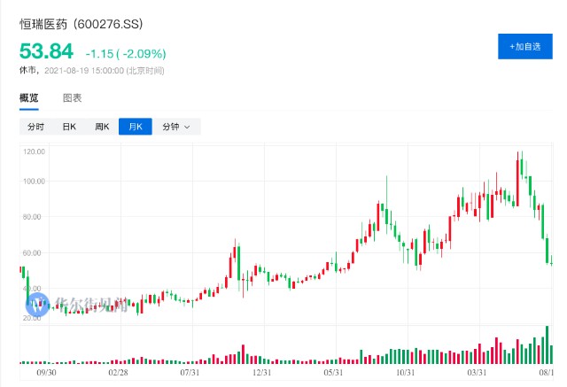Click the chevron arrow beside 分钟
This screenshot has width=567, height=387.
tap(187, 127)
